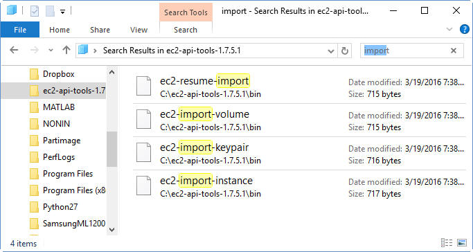Image resolution: width=473 pixels, height=252 pixels.
Task: Switch to the View ribbon tab
Action: [x=139, y=30]
